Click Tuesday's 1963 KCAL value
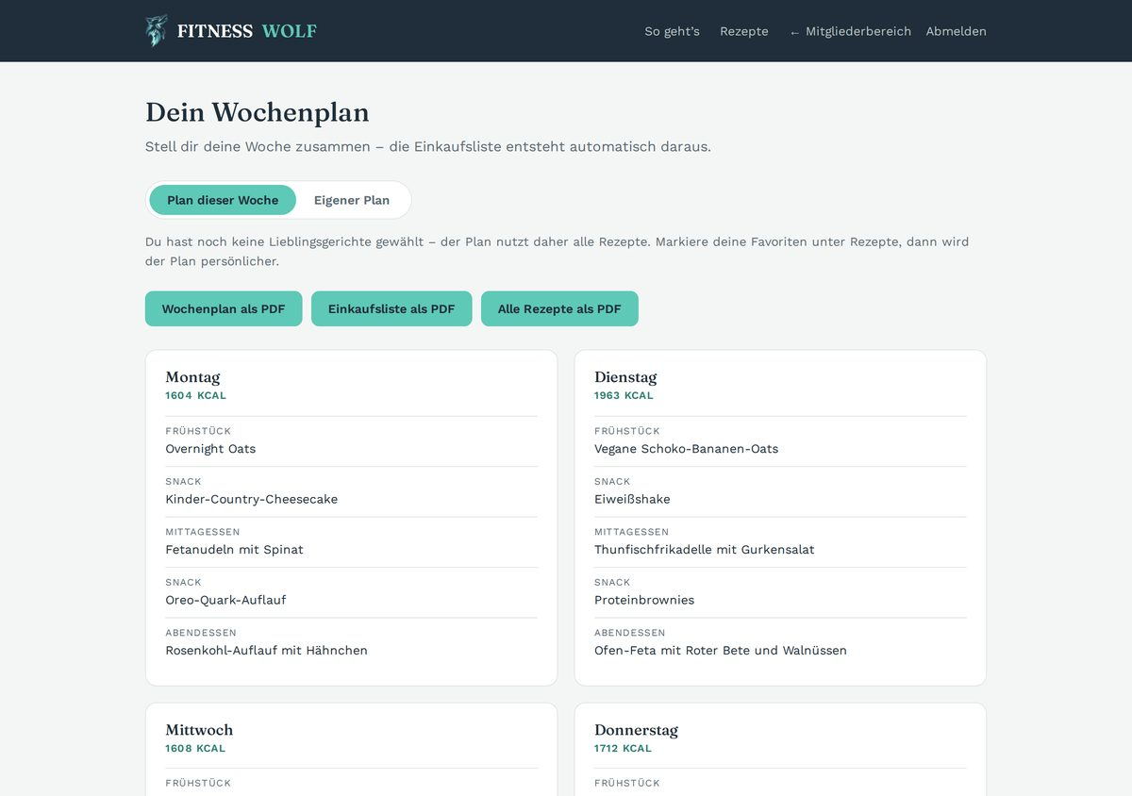Viewport: 1132px width, 796px height. 624,396
